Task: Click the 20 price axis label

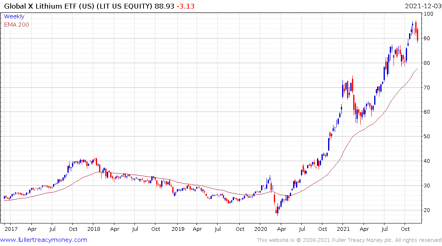Action: 427,210
